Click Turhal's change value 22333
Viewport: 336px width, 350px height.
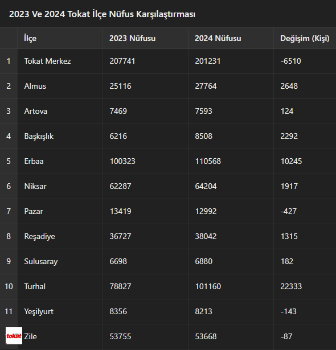coord(291,286)
